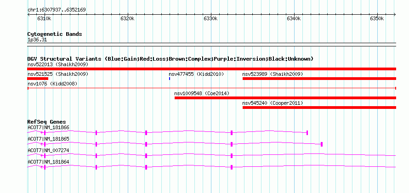
Task: Click the nsv1009548 (Coe2014) label
Action: [202, 93]
